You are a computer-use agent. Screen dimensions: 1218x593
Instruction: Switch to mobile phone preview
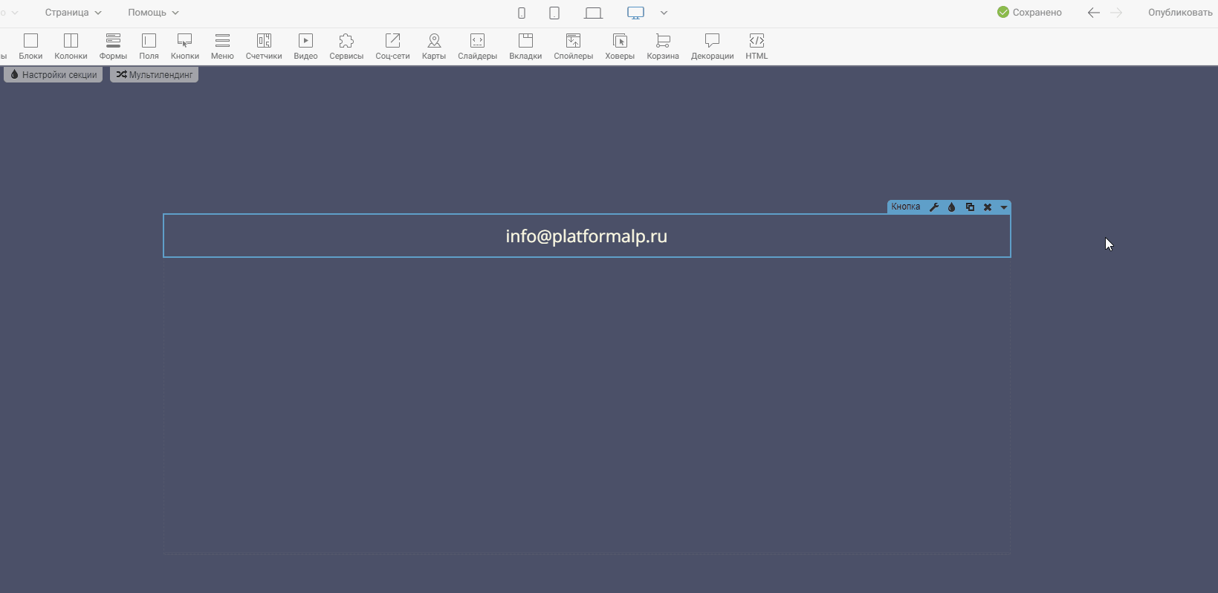[x=522, y=13]
